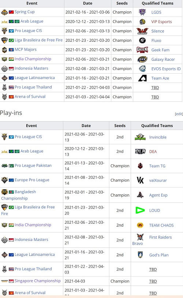The height and width of the screenshot is (298, 183).
Task: Open the God's Plan team link
Action: point(159,255)
